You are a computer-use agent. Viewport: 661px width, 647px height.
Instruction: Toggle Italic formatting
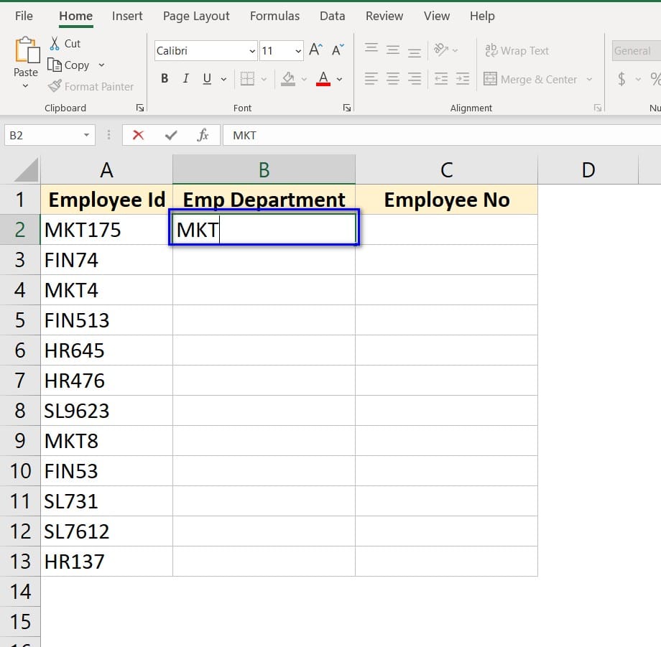tap(186, 79)
